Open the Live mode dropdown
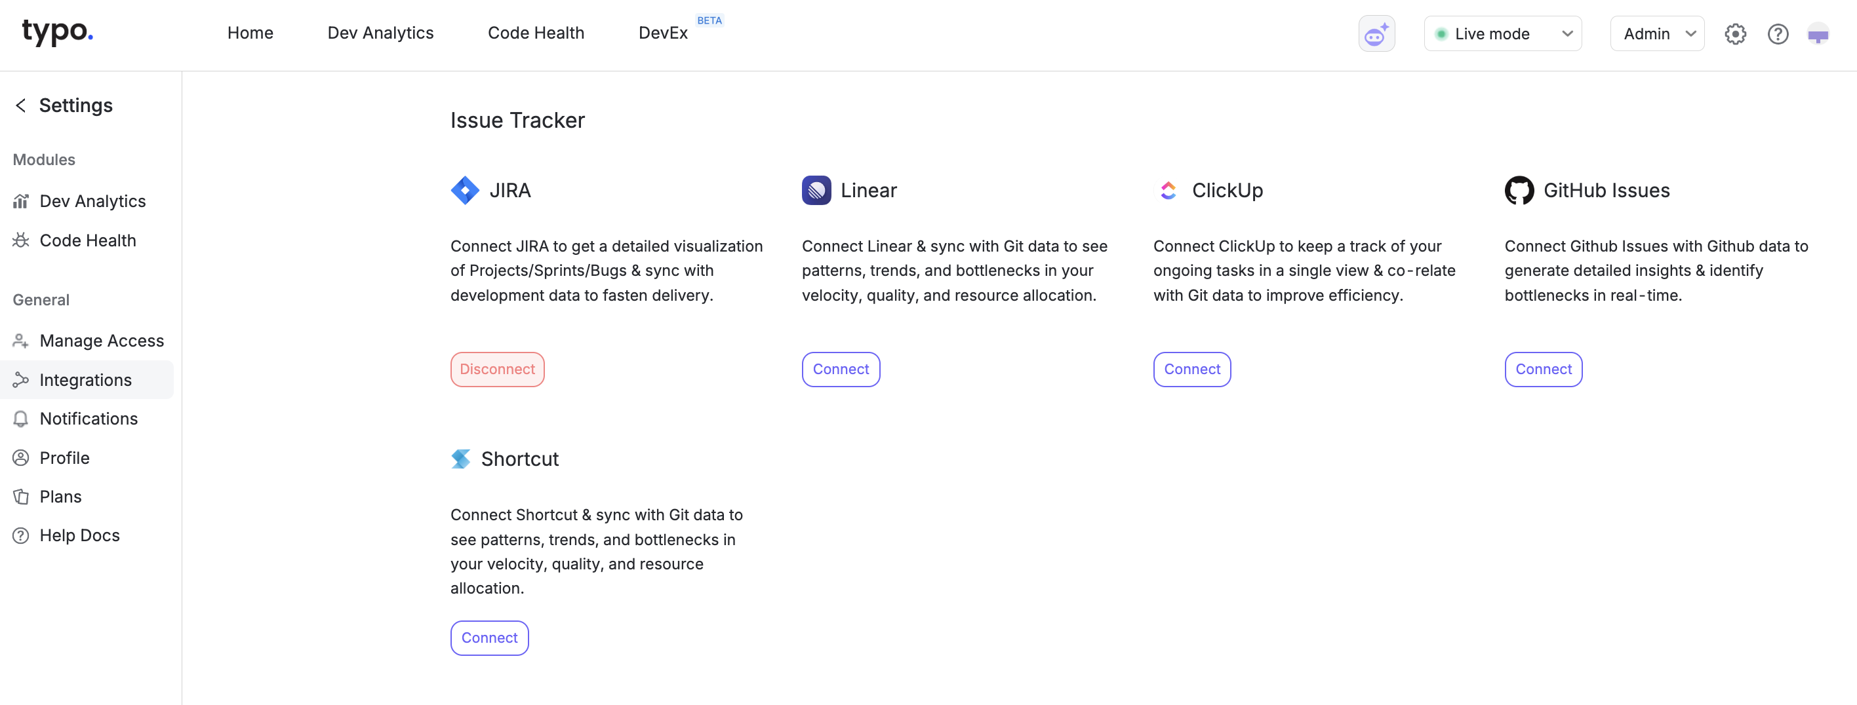Screen dimensions: 1857x705 tap(1502, 34)
